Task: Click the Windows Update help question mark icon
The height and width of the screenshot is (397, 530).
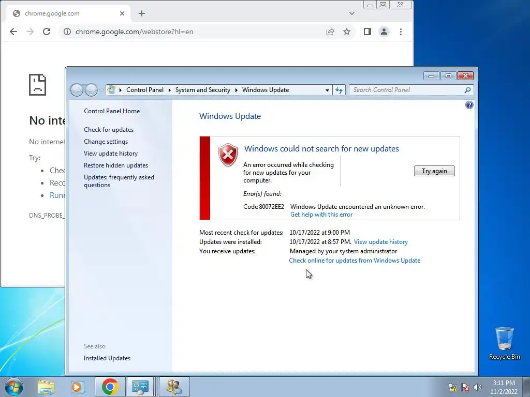Action: (469, 105)
